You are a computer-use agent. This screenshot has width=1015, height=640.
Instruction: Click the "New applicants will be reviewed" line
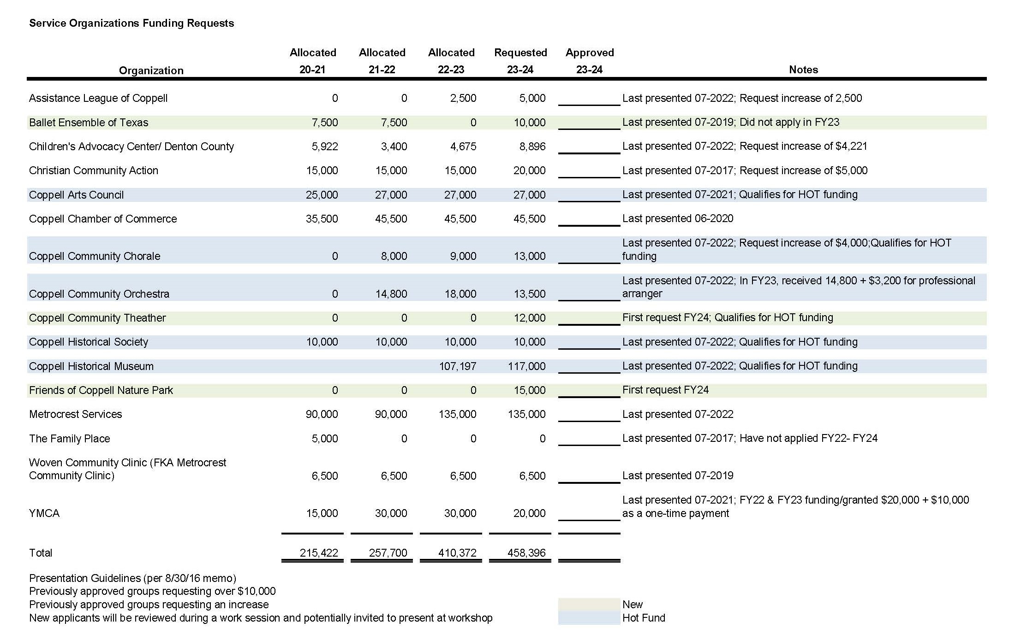pyautogui.click(x=261, y=618)
